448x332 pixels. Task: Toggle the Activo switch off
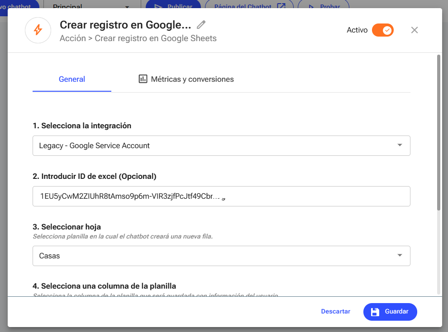(x=382, y=30)
